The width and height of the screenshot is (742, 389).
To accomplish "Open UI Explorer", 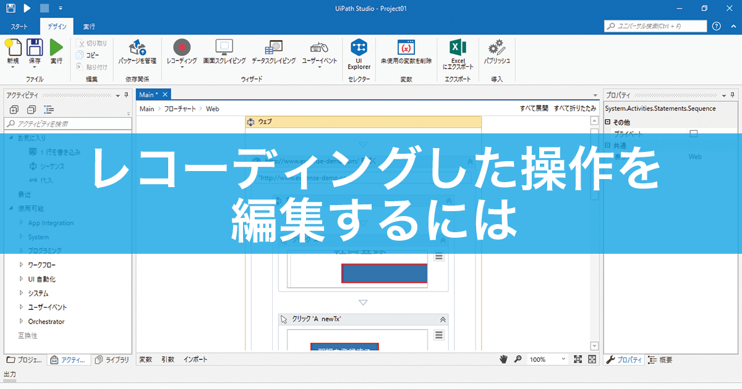I will 359,54.
